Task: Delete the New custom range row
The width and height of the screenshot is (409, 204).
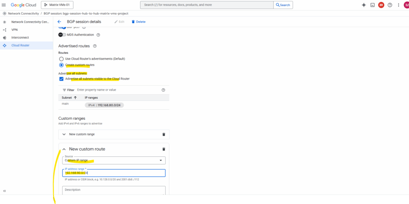Action: point(164,135)
